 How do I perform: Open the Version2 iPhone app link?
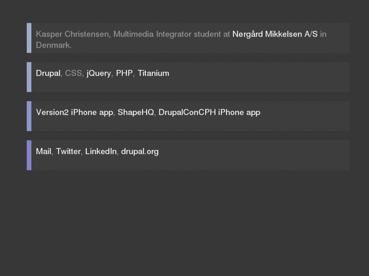click(75, 112)
